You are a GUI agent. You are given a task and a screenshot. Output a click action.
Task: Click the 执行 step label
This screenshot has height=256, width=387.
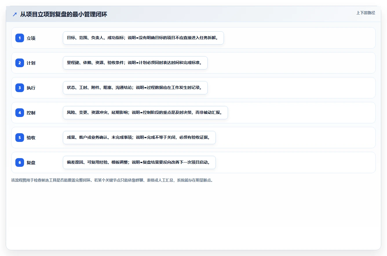point(31,88)
